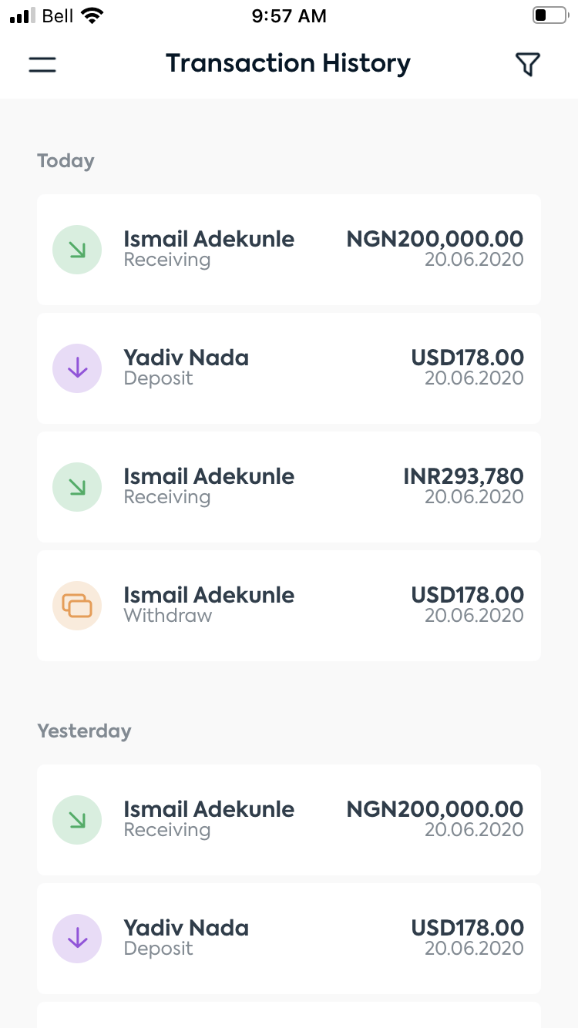Open Yadiv Nada's name under Today
Screen dimensions: 578x1028
(186, 358)
